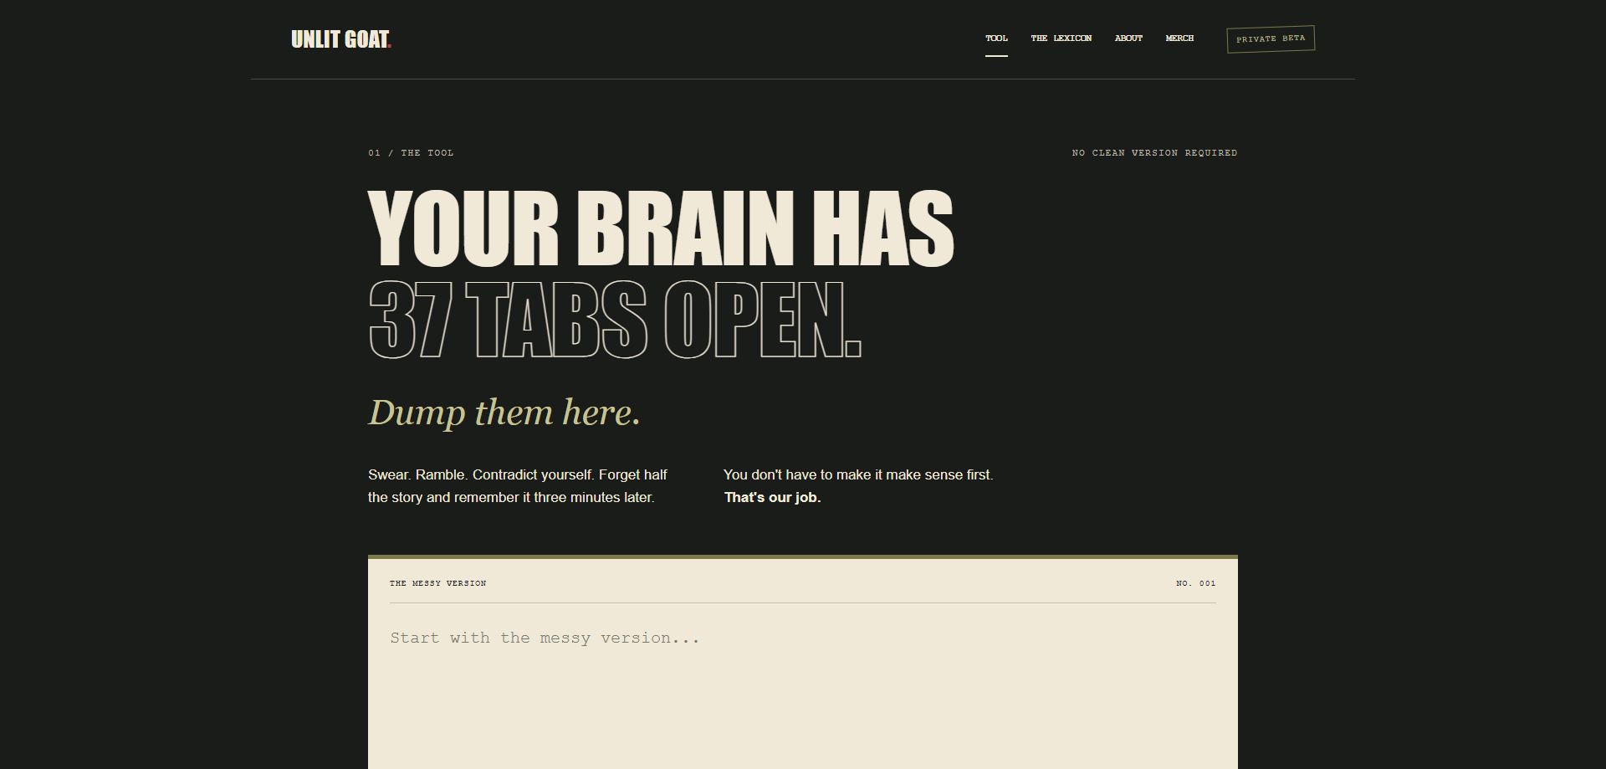Click 'NO CLEAN VERSION REQUIRED' text
The image size is (1606, 769).
(x=1154, y=153)
